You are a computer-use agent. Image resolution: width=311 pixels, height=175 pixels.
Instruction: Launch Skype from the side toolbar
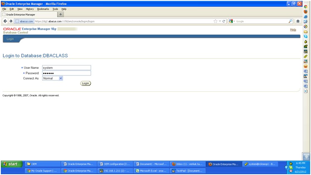click(x=306, y=36)
